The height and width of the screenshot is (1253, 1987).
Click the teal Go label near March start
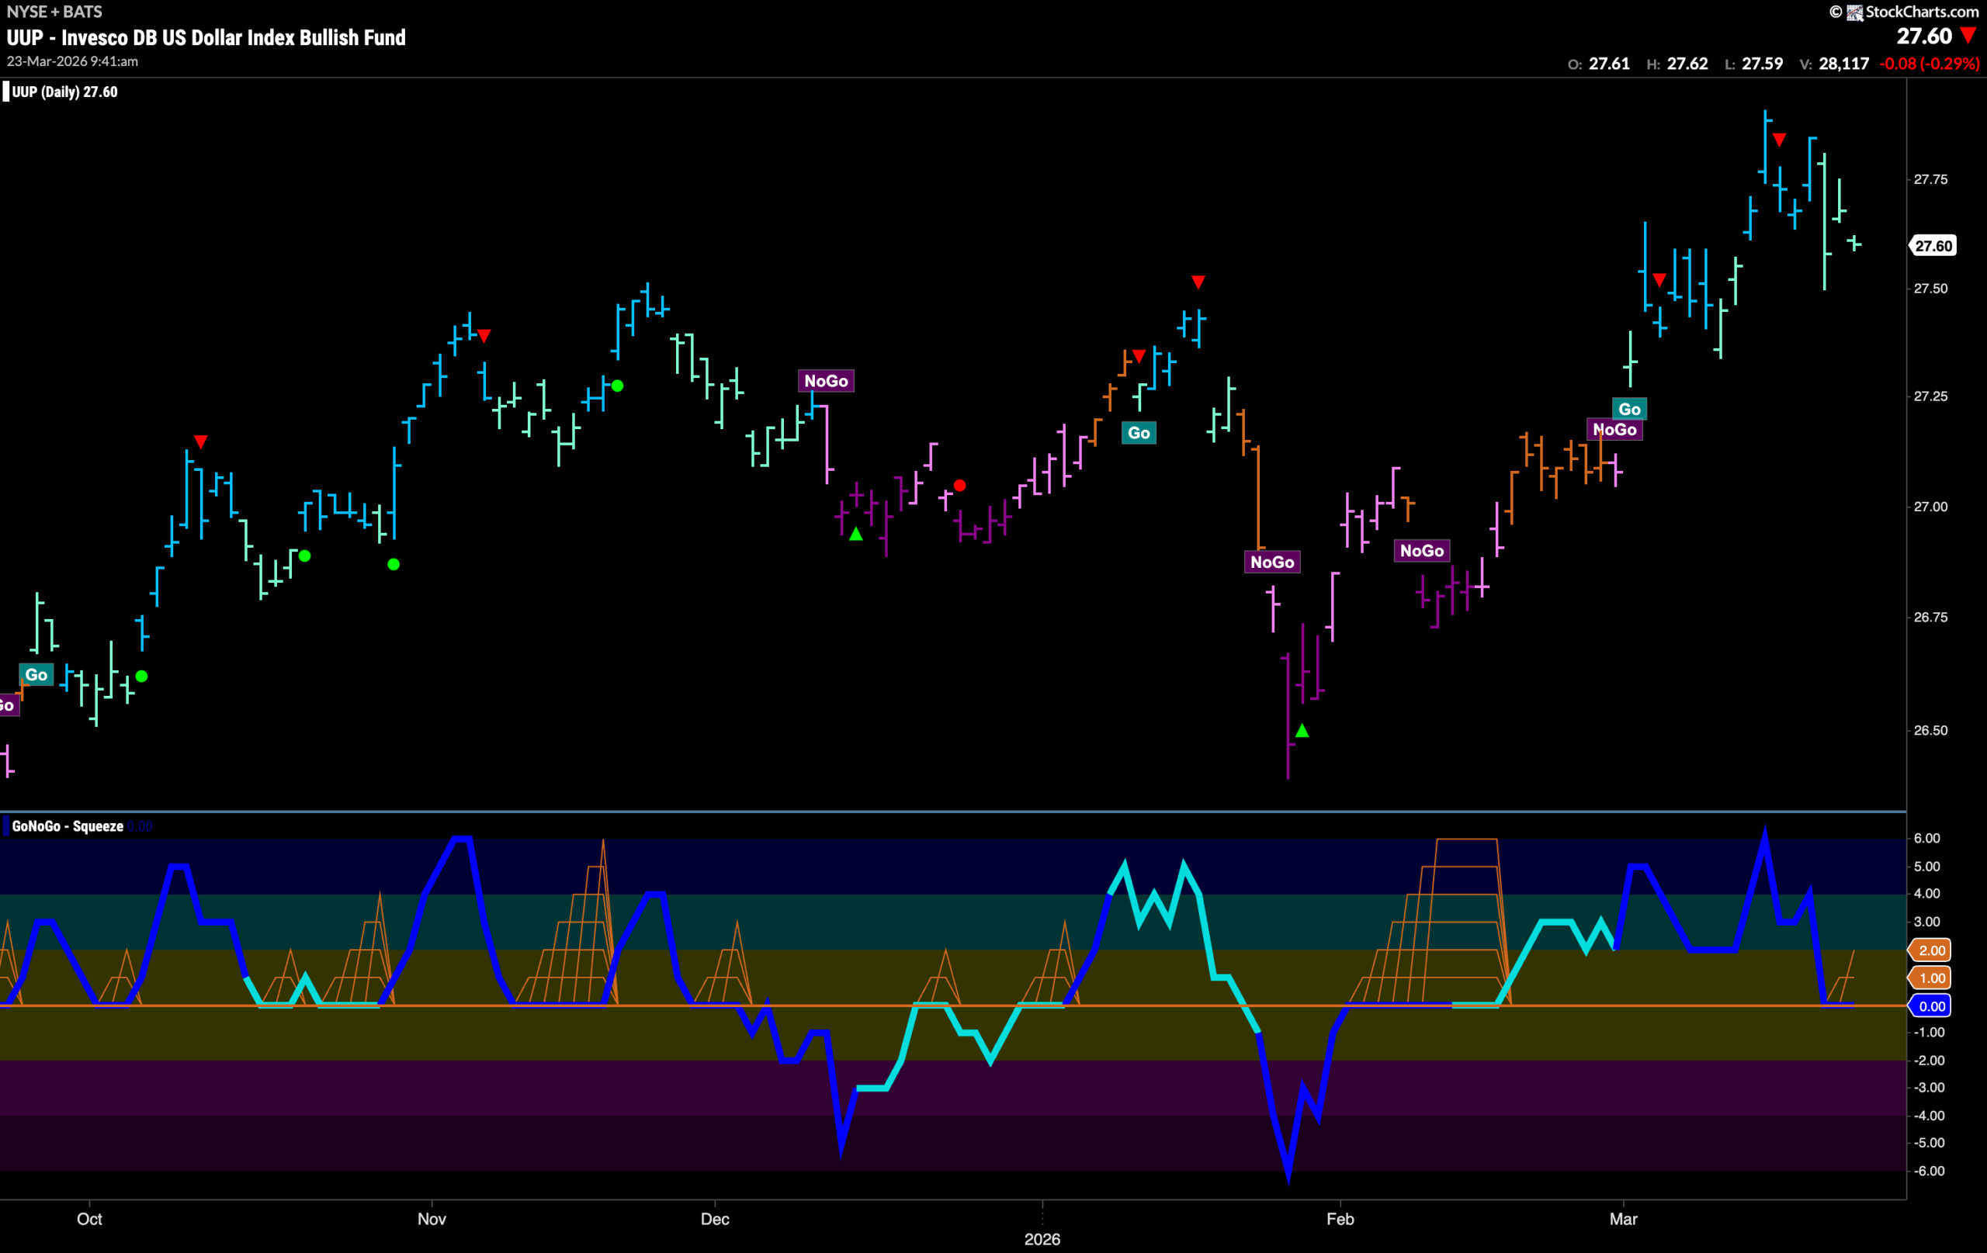click(1630, 409)
